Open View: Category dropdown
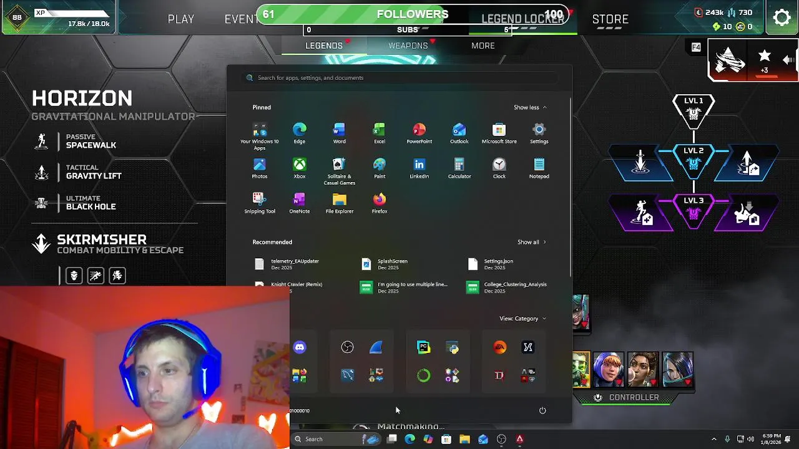The image size is (799, 449). coord(522,319)
